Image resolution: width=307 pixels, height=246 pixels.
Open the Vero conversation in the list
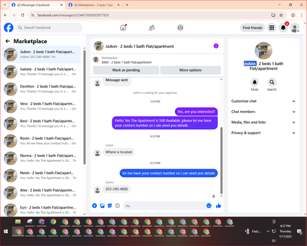click(x=41, y=106)
